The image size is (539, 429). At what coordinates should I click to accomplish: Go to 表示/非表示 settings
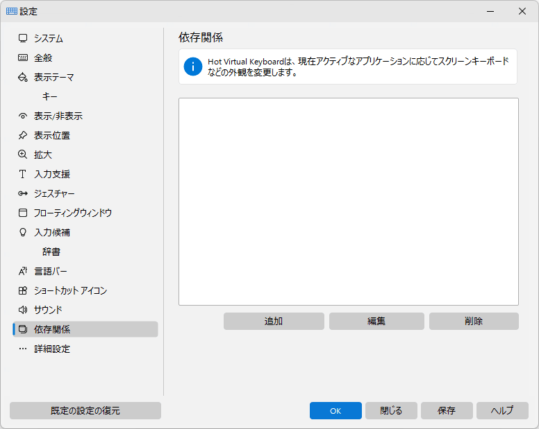pyautogui.click(x=85, y=116)
